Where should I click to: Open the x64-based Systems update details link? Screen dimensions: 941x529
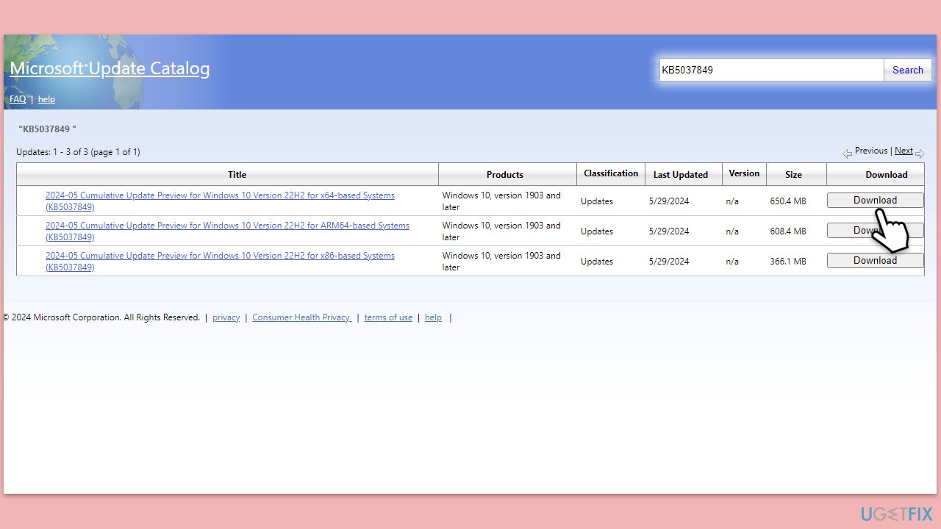point(220,201)
